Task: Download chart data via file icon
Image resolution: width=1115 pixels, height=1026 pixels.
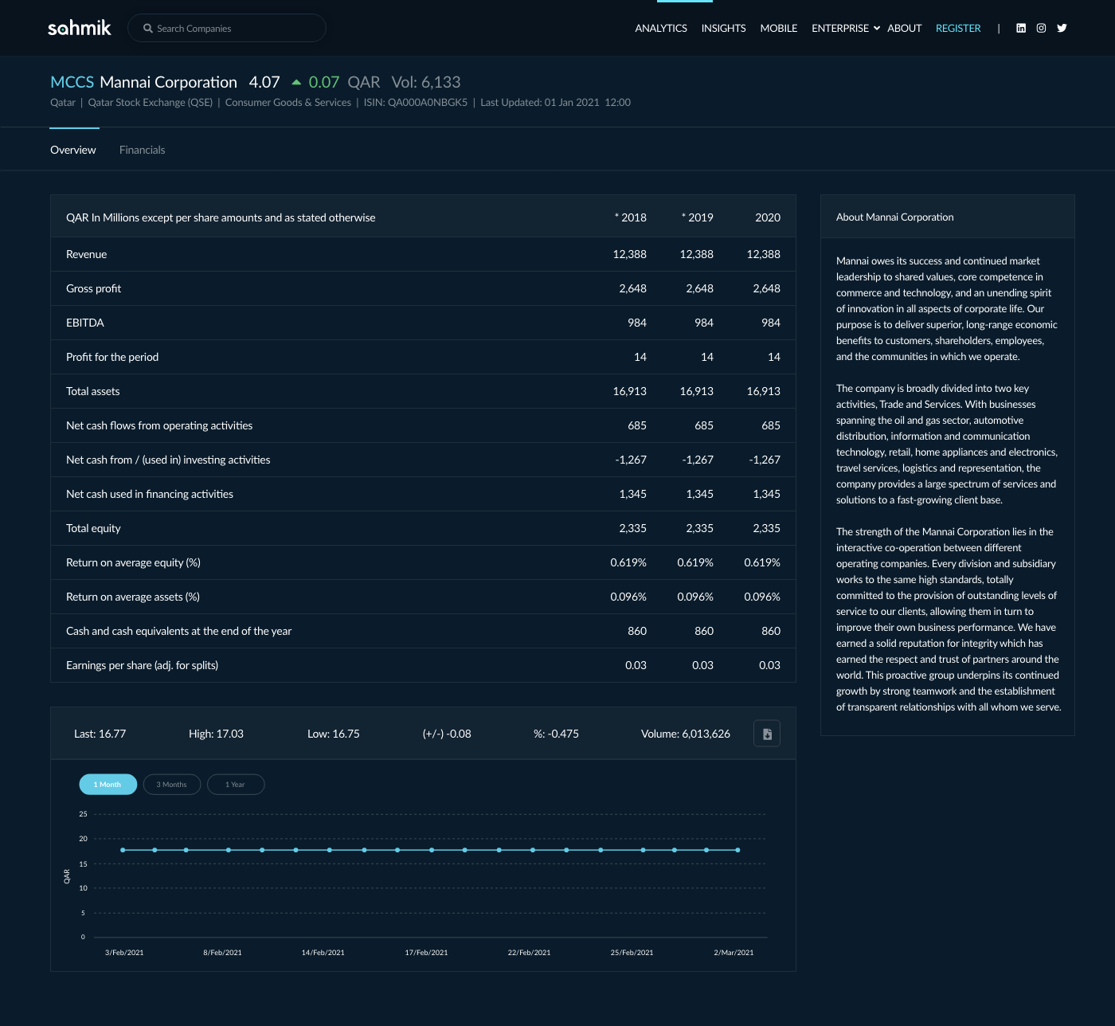Action: point(767,734)
